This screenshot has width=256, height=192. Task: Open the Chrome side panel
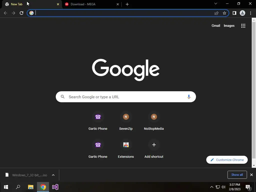(x=234, y=13)
